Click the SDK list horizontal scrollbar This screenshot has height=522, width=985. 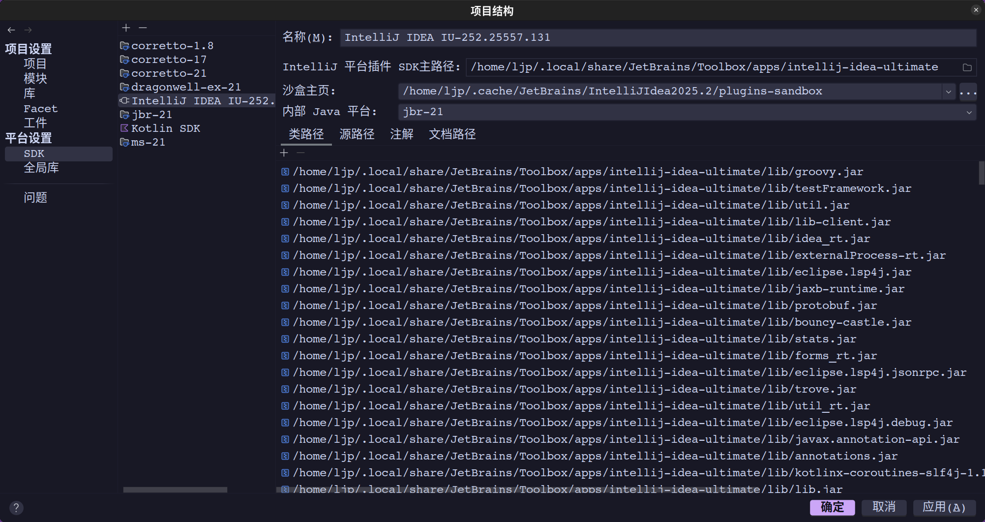click(175, 490)
